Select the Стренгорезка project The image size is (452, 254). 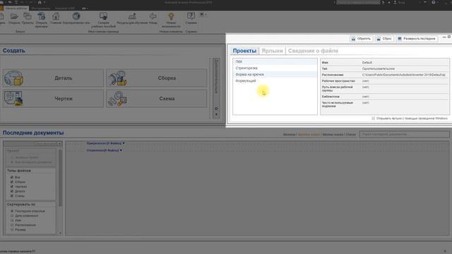pyautogui.click(x=275, y=68)
